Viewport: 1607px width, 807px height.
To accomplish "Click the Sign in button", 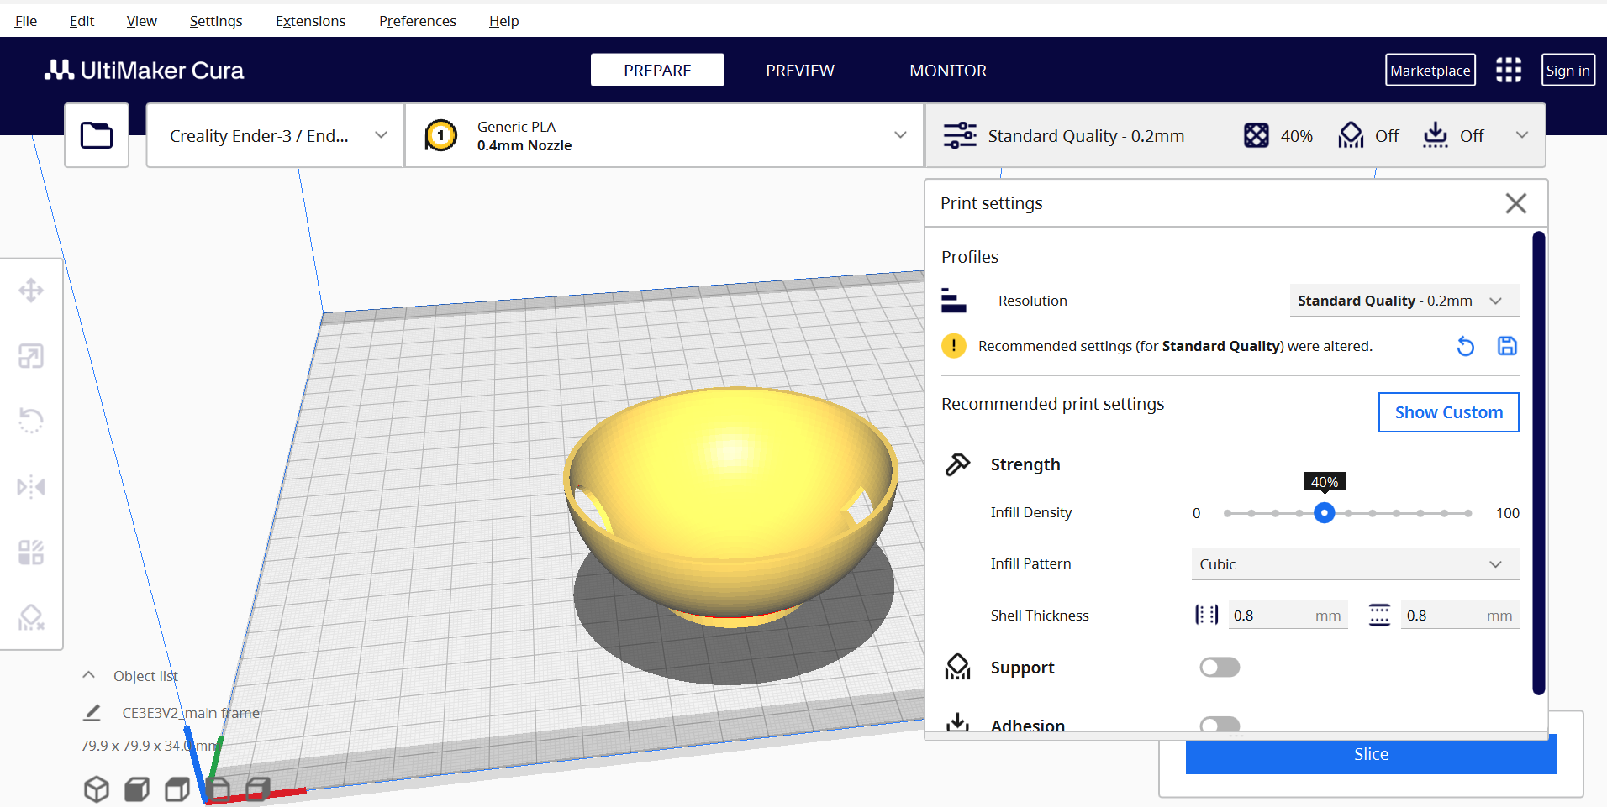I will point(1567,70).
